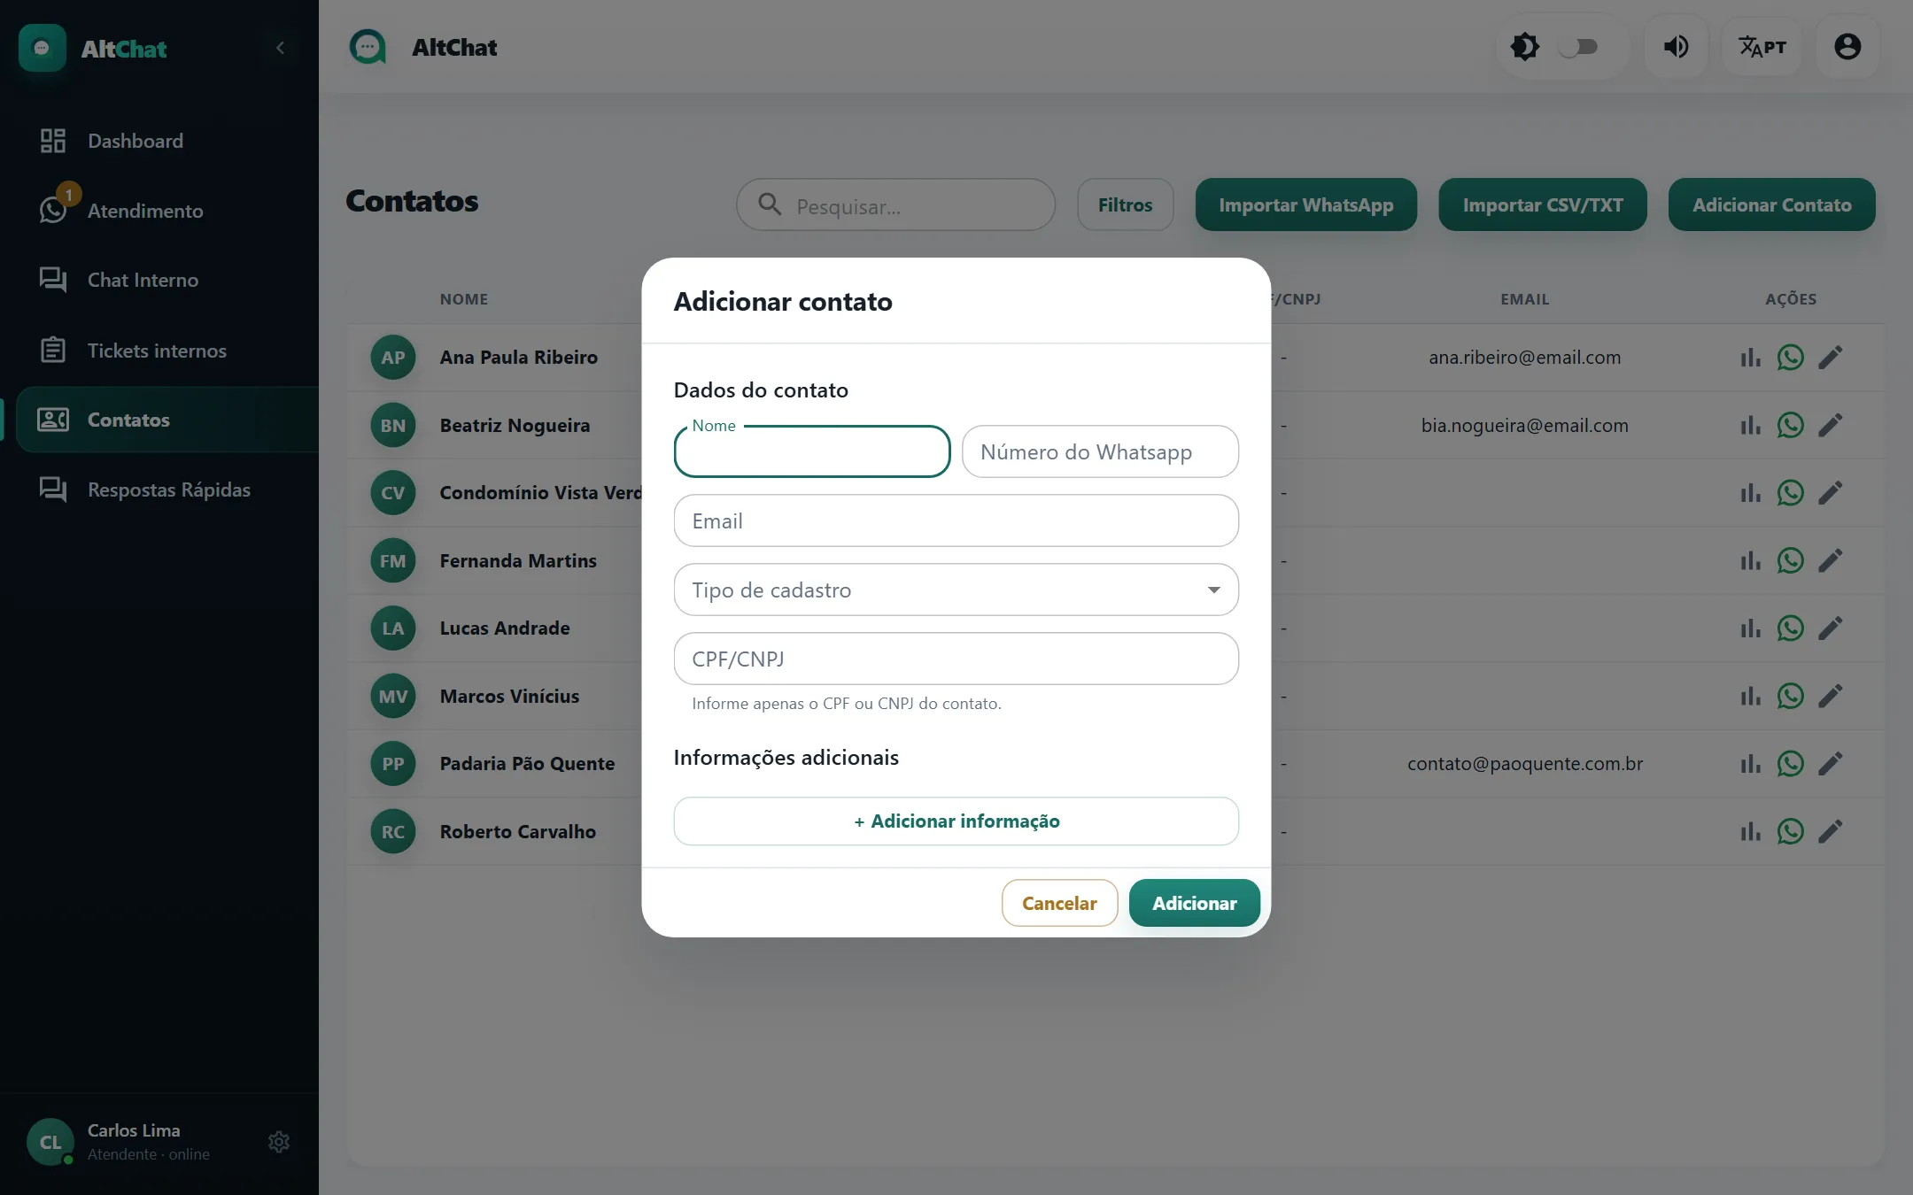This screenshot has width=1913, height=1195.
Task: Open the user account profile icon
Action: (x=1847, y=47)
